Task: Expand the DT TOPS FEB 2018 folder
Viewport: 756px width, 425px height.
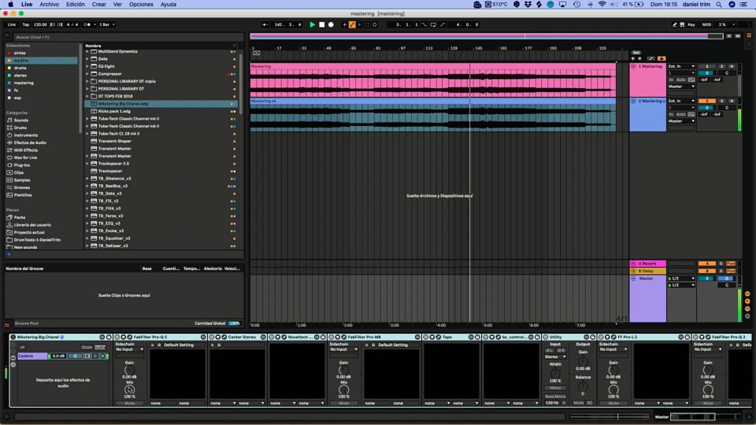Action: 87,96
